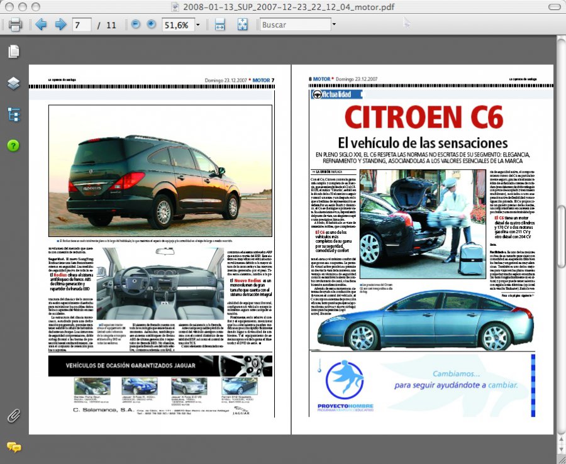
Task: Open the zoom level dropdown next to 51,6%
Action: tap(198, 25)
